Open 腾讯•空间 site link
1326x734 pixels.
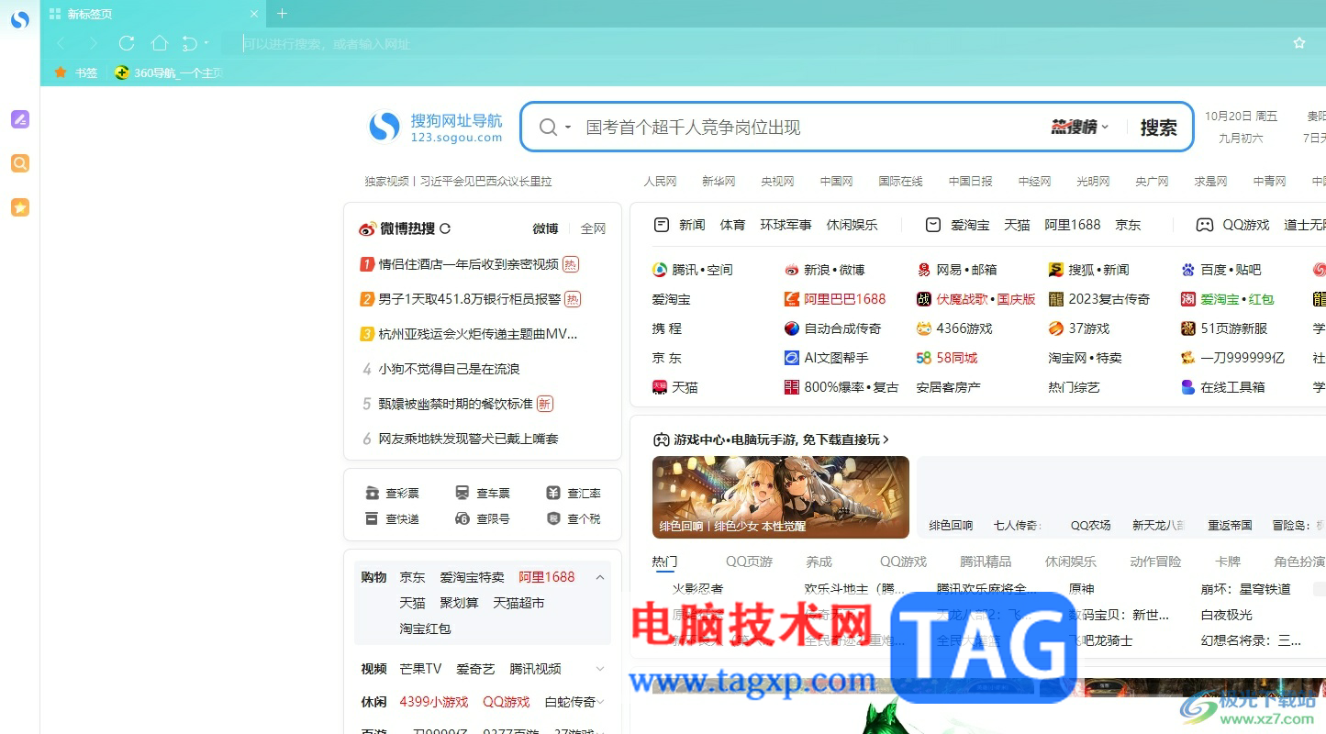point(693,270)
